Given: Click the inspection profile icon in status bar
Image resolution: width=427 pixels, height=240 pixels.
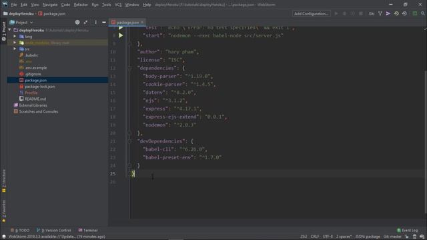Looking at the screenshot, I should [x=414, y=237].
